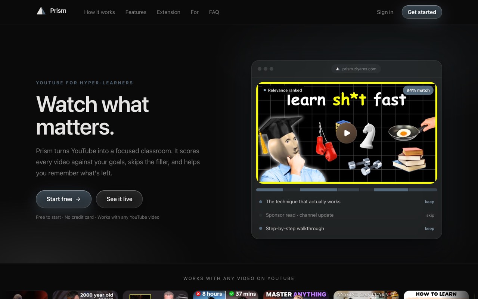The width and height of the screenshot is (478, 299).
Task: Open the MASTER ANYTHING video thumbnail
Action: coord(296,295)
